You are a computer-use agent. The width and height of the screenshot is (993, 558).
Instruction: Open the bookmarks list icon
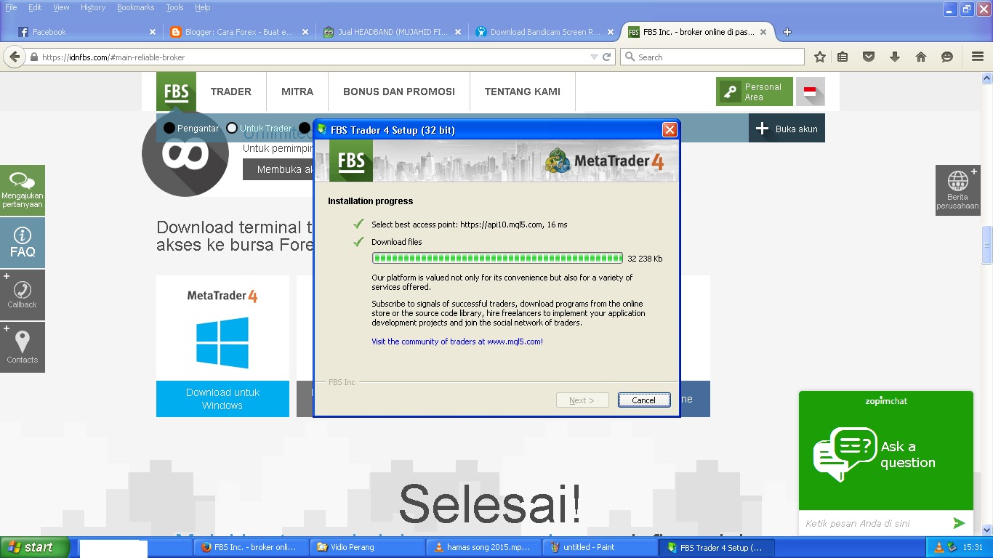point(843,57)
